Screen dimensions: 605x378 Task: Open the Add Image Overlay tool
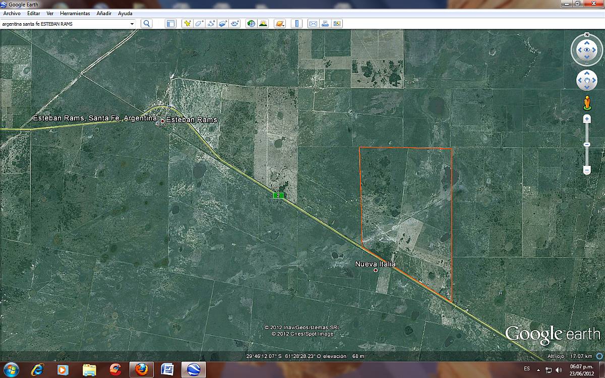click(x=222, y=23)
